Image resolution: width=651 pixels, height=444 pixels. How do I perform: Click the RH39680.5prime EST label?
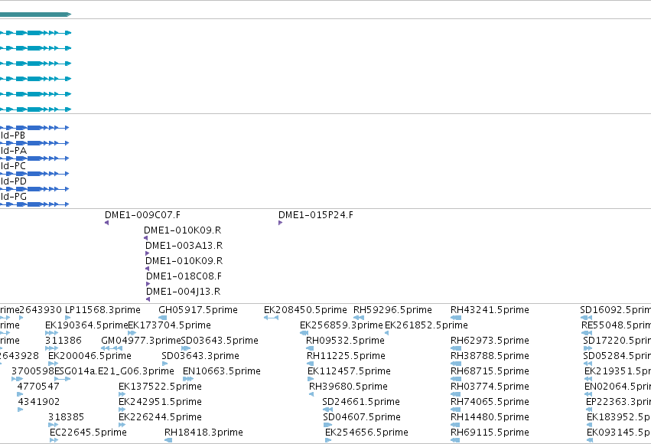[348, 387]
